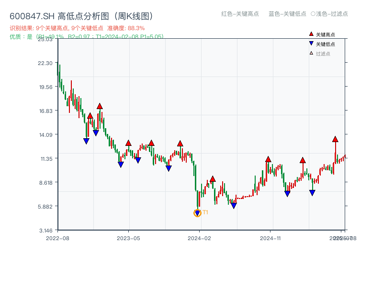Select the 2023-05 date label on the x-axis
The width and height of the screenshot is (383, 287).
pyautogui.click(x=128, y=238)
